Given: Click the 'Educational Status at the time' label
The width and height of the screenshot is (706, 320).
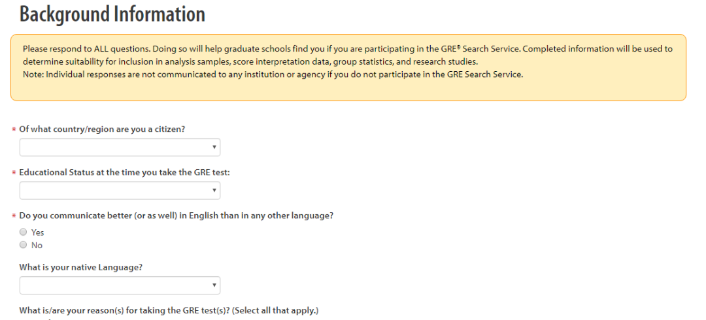Looking at the screenshot, I should coord(124,172).
